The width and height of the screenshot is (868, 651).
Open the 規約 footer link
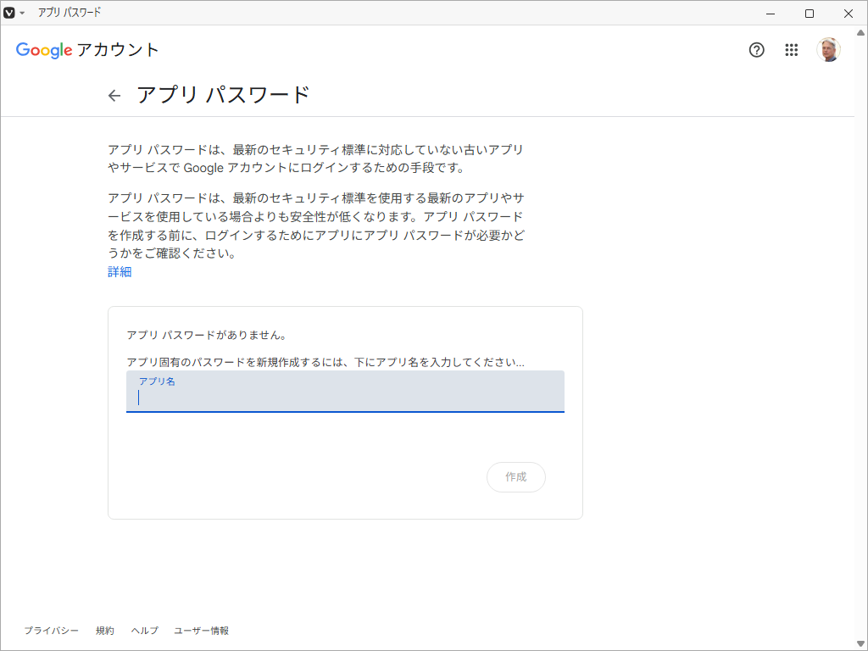(105, 631)
